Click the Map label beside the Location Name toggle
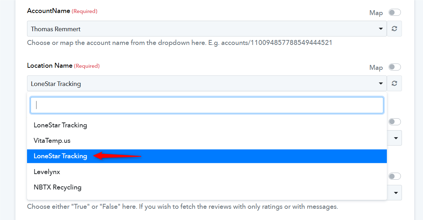 (376, 68)
